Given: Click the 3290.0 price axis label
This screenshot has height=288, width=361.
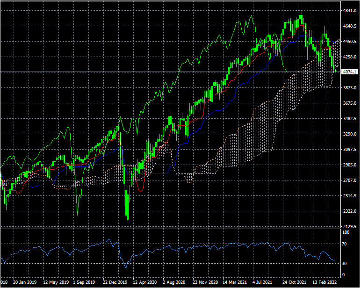Looking at the screenshot, I should 349,134.
